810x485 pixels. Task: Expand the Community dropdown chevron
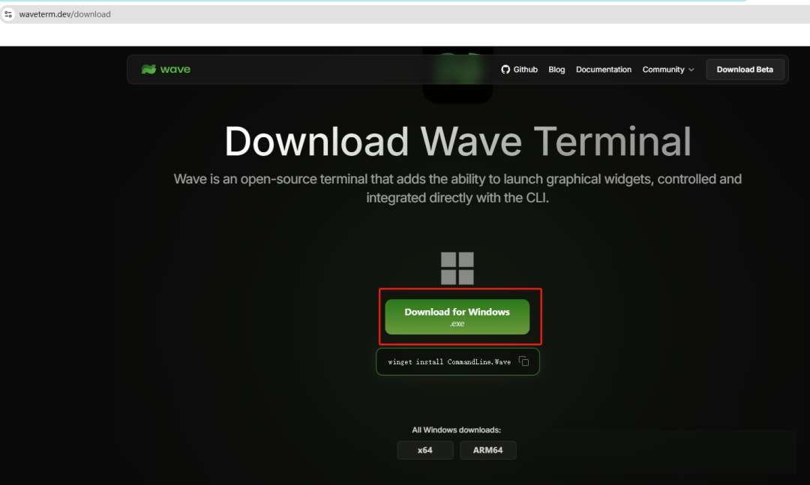click(x=691, y=70)
